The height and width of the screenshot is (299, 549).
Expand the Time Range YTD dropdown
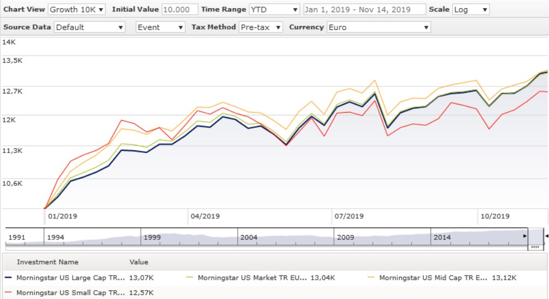click(274, 10)
